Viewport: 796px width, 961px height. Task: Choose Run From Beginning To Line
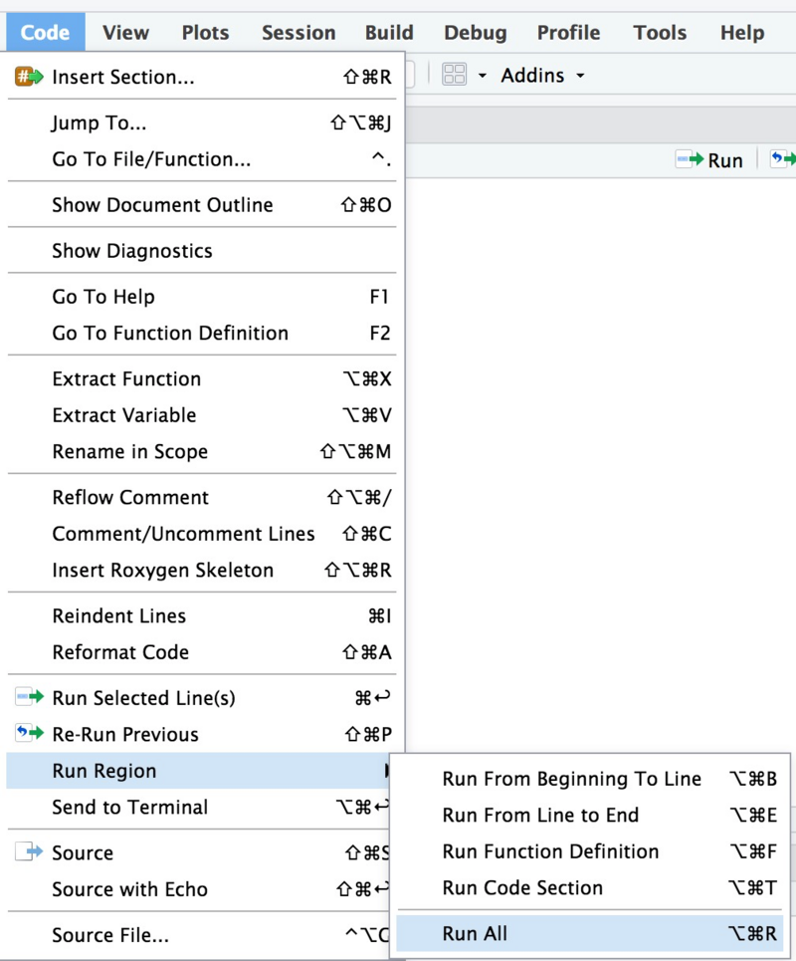click(572, 779)
